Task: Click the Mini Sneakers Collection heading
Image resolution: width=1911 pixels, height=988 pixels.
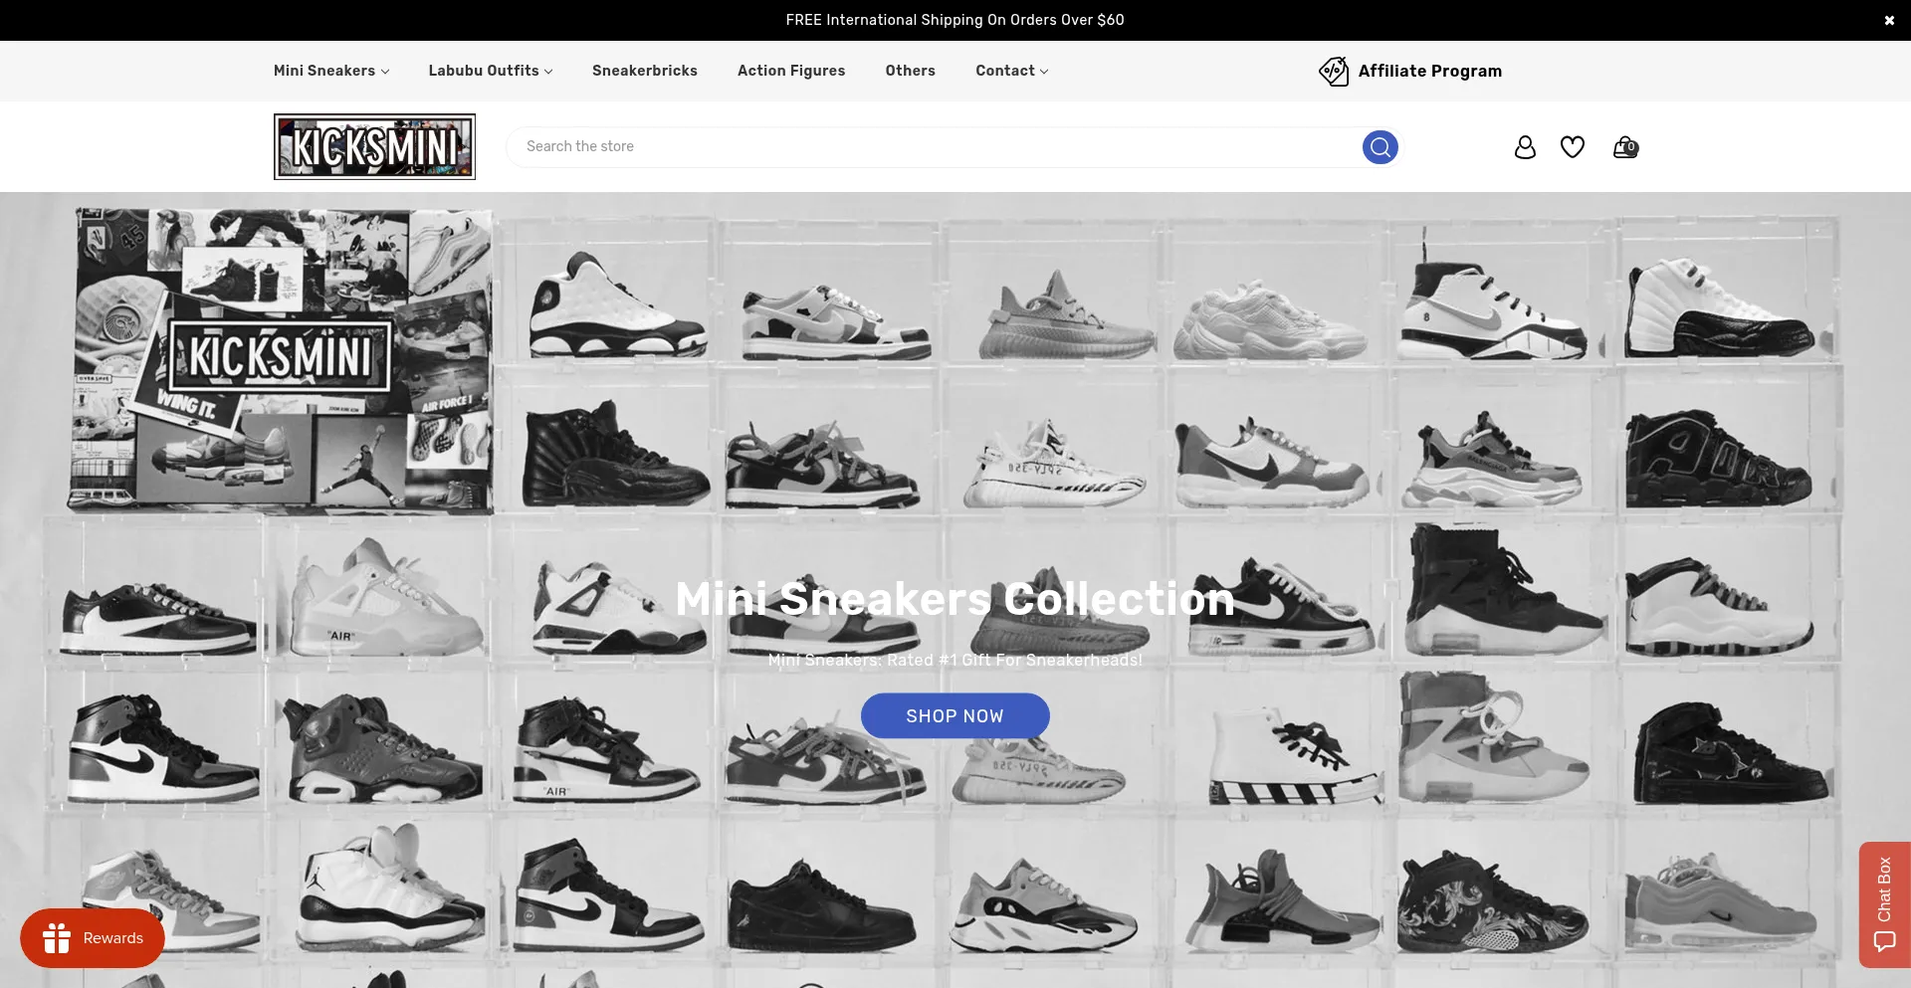Action: click(x=955, y=599)
